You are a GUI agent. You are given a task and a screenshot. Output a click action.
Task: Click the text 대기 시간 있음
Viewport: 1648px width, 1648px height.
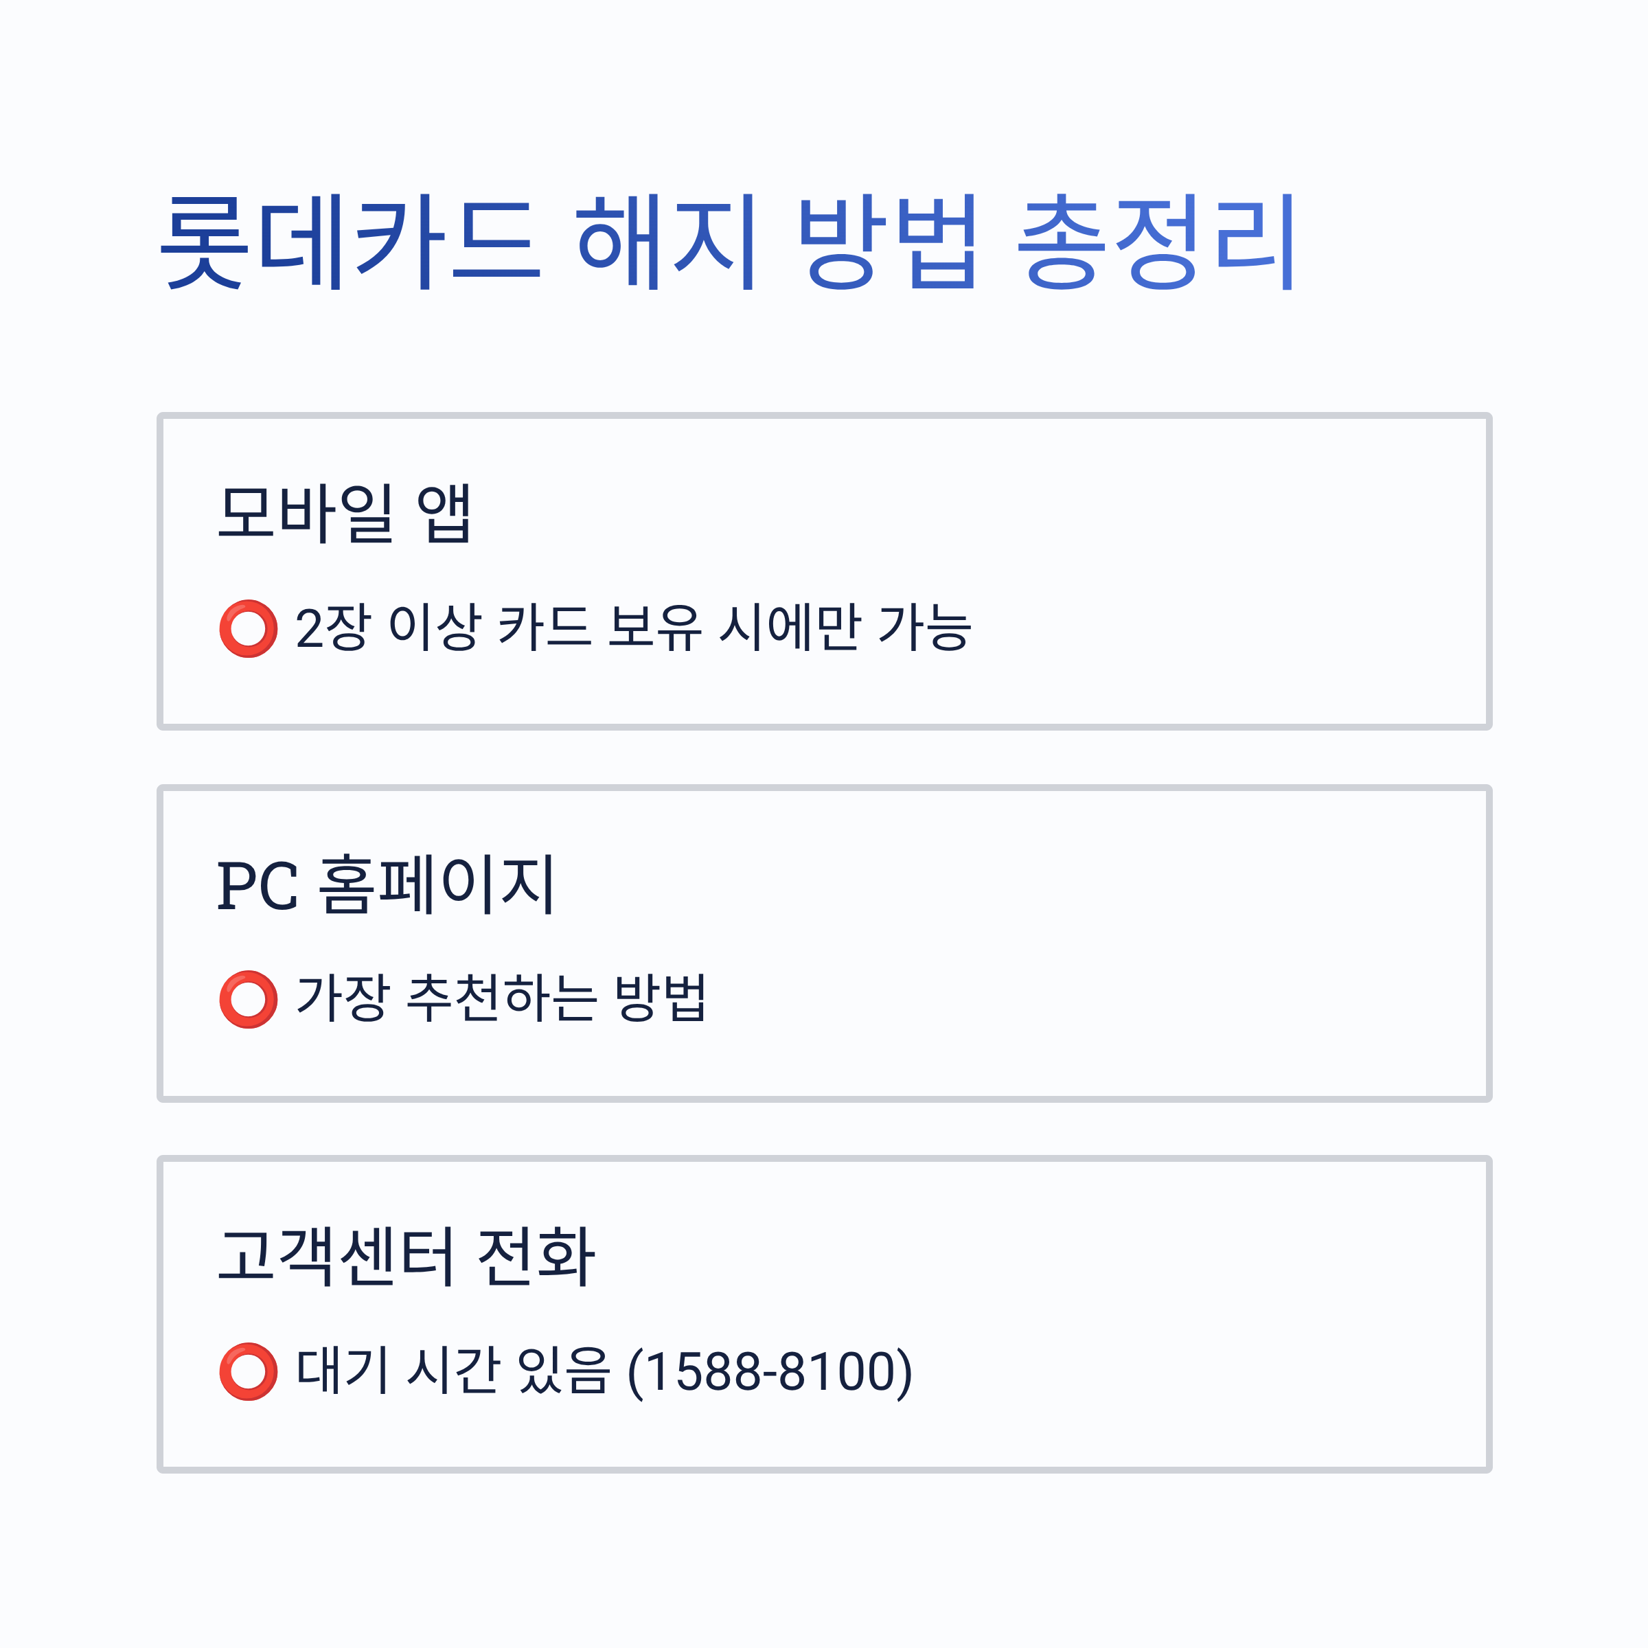point(453,1371)
